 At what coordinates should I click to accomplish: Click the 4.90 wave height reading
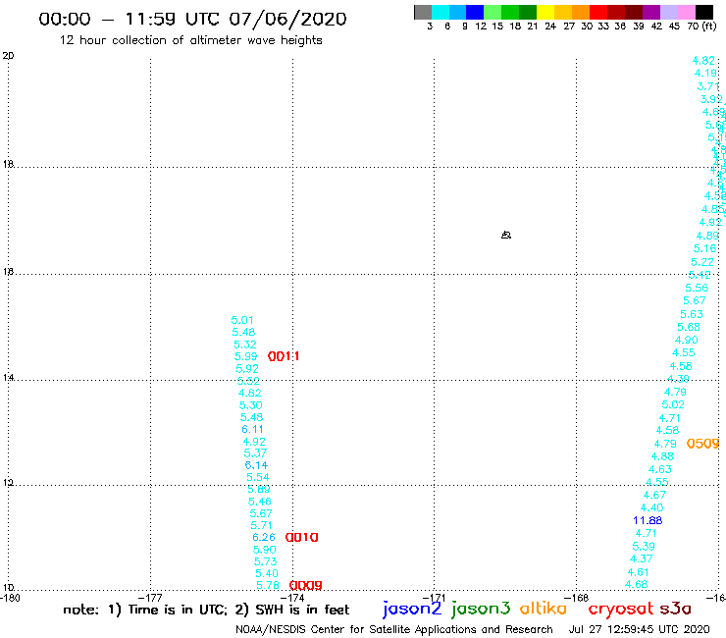(x=687, y=340)
